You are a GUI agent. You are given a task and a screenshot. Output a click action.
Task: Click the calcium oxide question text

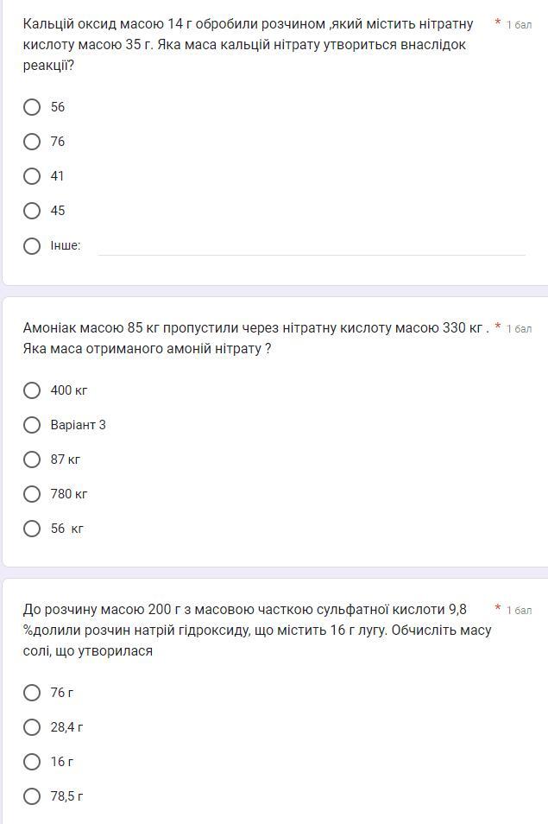click(x=248, y=45)
